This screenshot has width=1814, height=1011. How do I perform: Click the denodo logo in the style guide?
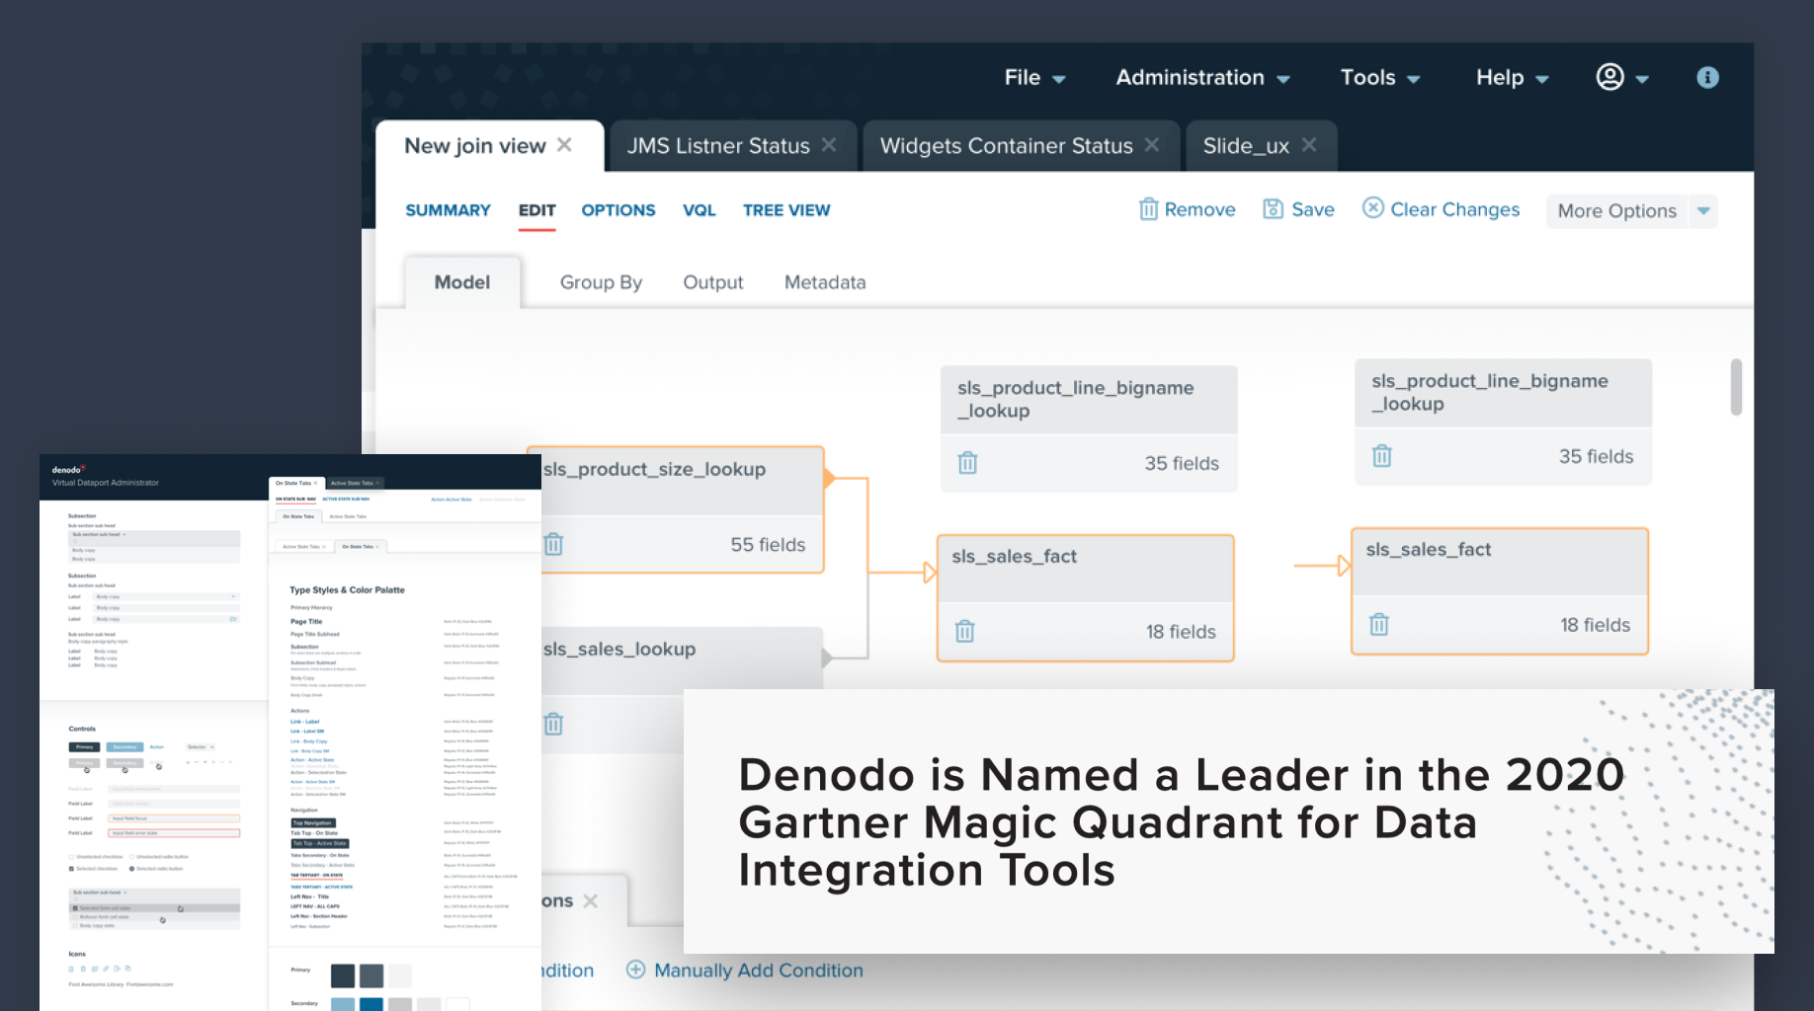(x=69, y=470)
